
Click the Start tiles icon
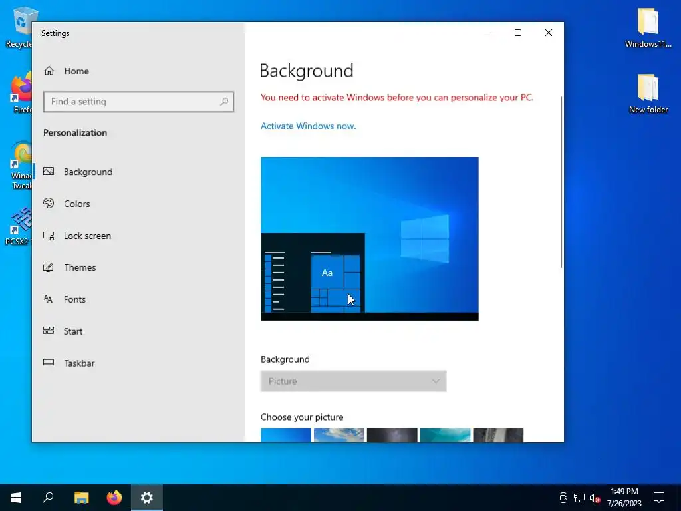(49, 331)
